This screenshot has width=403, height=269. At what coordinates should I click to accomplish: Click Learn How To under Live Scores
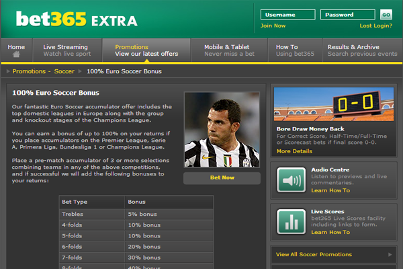point(330,232)
